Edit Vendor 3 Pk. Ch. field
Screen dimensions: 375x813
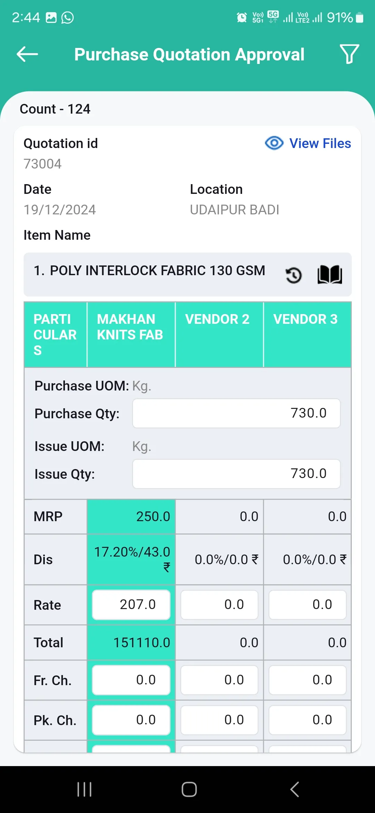[308, 720]
